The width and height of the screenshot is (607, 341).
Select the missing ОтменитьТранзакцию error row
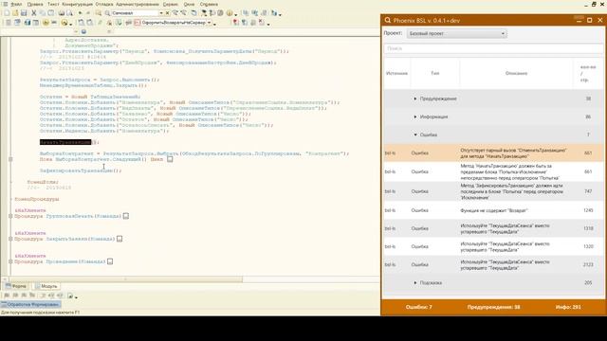pyautogui.click(x=493, y=153)
